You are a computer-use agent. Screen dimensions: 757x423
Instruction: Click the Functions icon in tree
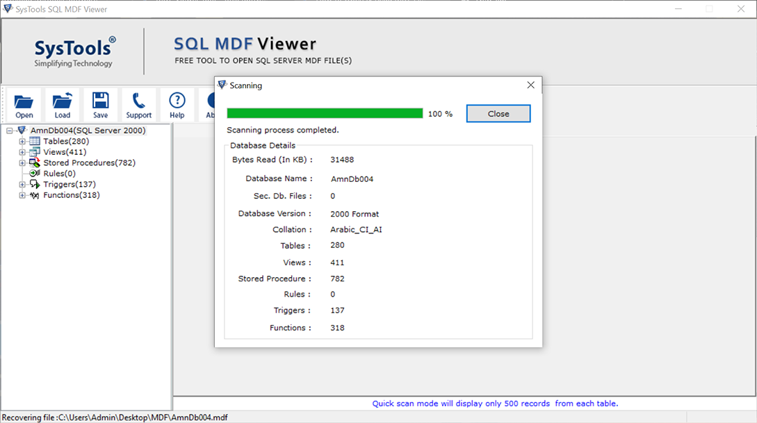click(35, 195)
